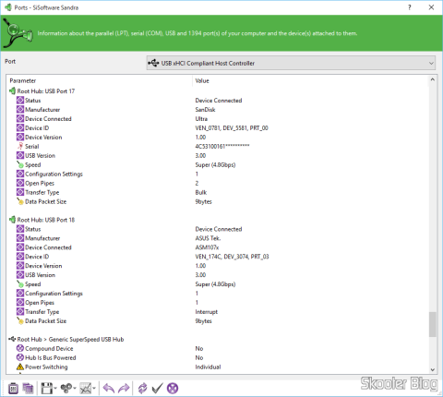Screen dimensions: 443x397
Task: Click Super (4.8Gbps) value under Port 18
Action: pyautogui.click(x=215, y=284)
